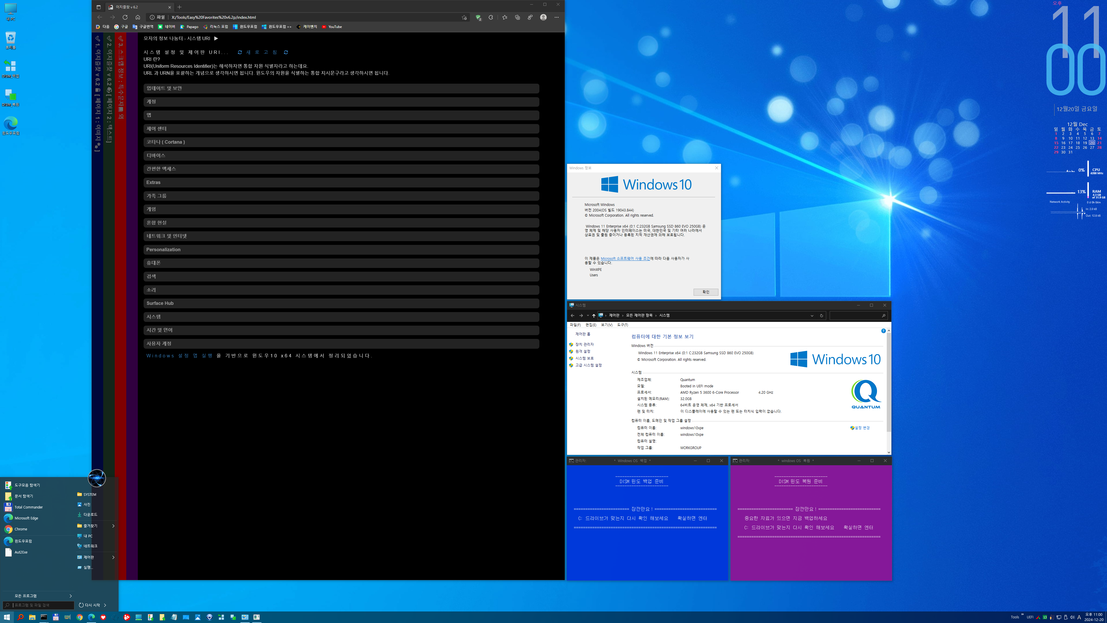Open address history dropdown in 시스템 window
The image size is (1107, 623).
(x=812, y=316)
